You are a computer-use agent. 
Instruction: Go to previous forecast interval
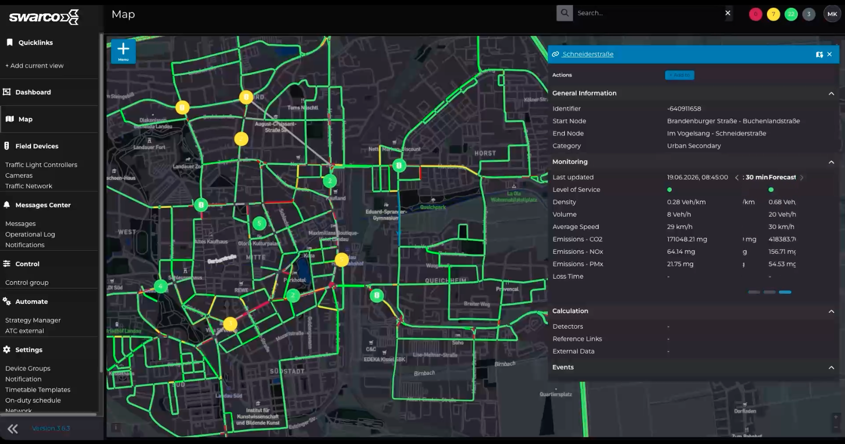point(736,177)
